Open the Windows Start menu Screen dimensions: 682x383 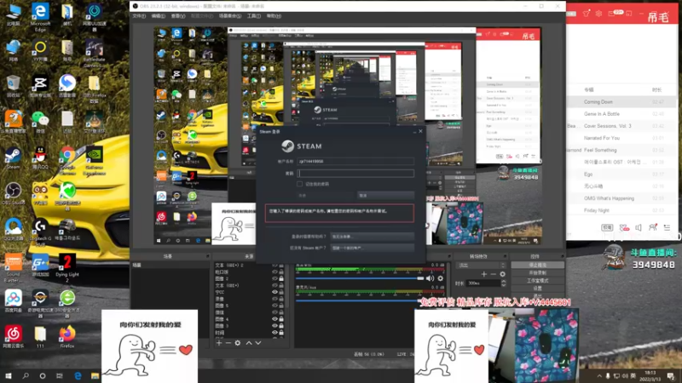[x=8, y=375]
